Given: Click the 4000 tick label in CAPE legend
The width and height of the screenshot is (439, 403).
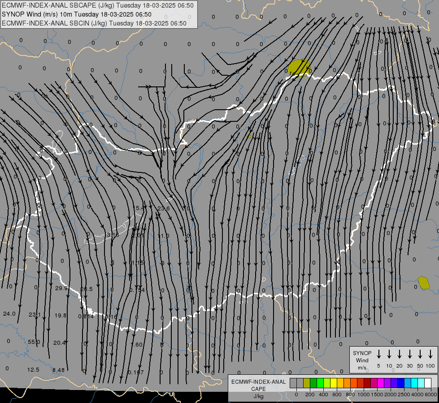Looking at the screenshot, I should tap(417, 394).
